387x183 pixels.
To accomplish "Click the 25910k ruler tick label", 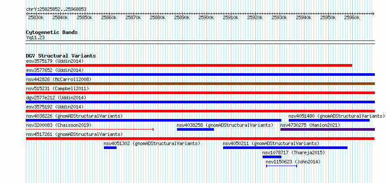I will click(x=230, y=17).
